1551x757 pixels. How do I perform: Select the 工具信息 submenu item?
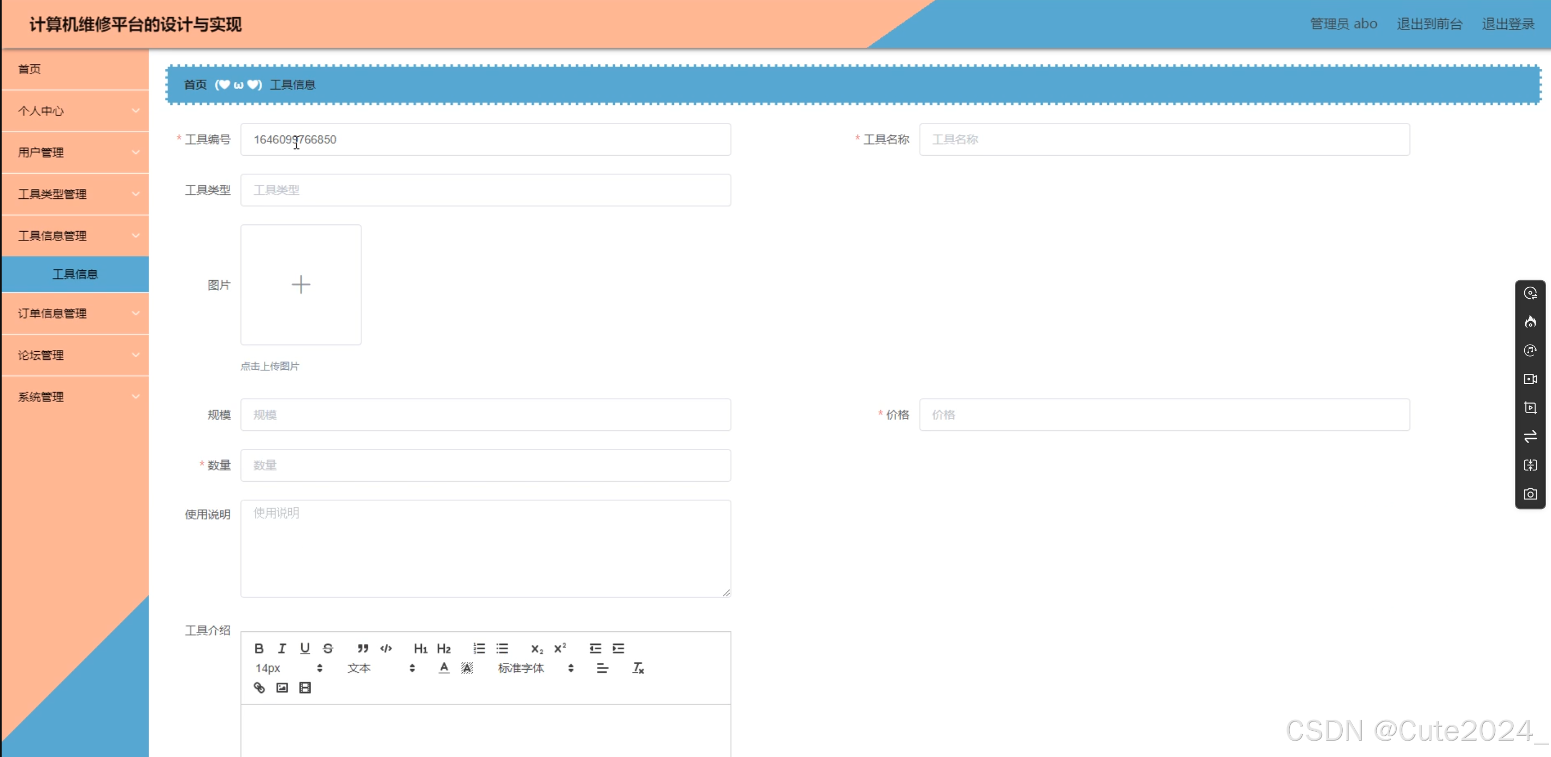click(75, 274)
